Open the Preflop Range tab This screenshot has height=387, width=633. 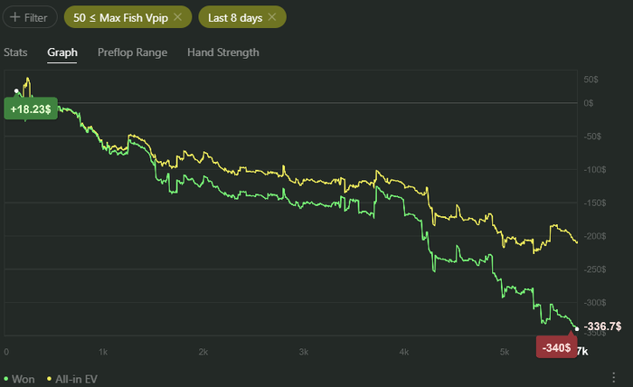pyautogui.click(x=132, y=52)
